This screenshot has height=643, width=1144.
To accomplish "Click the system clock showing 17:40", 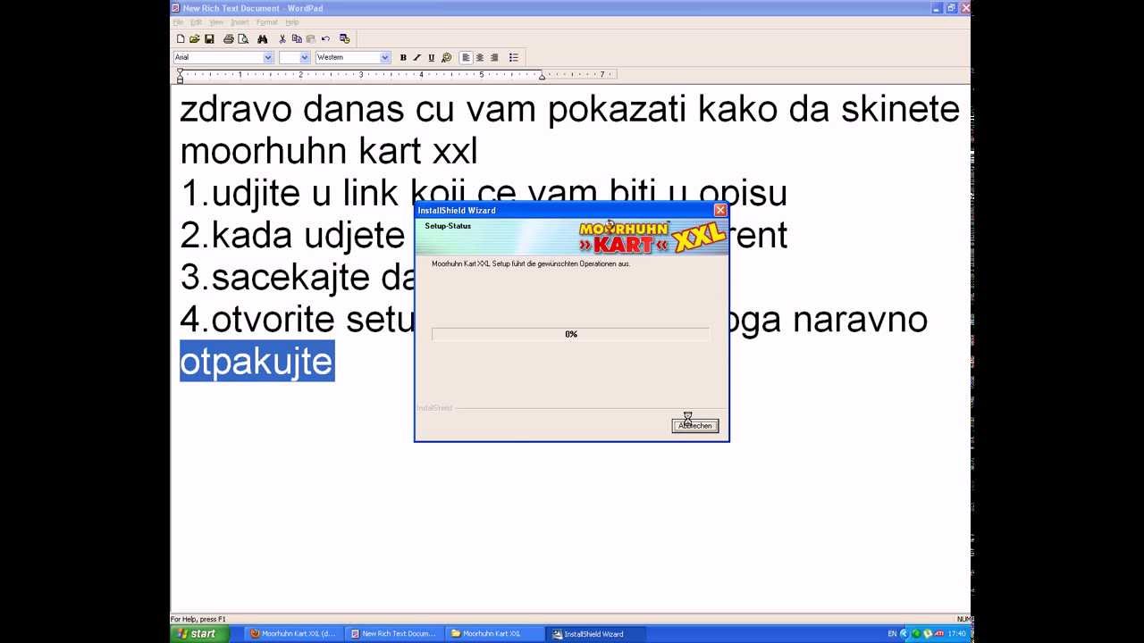I will pos(956,634).
